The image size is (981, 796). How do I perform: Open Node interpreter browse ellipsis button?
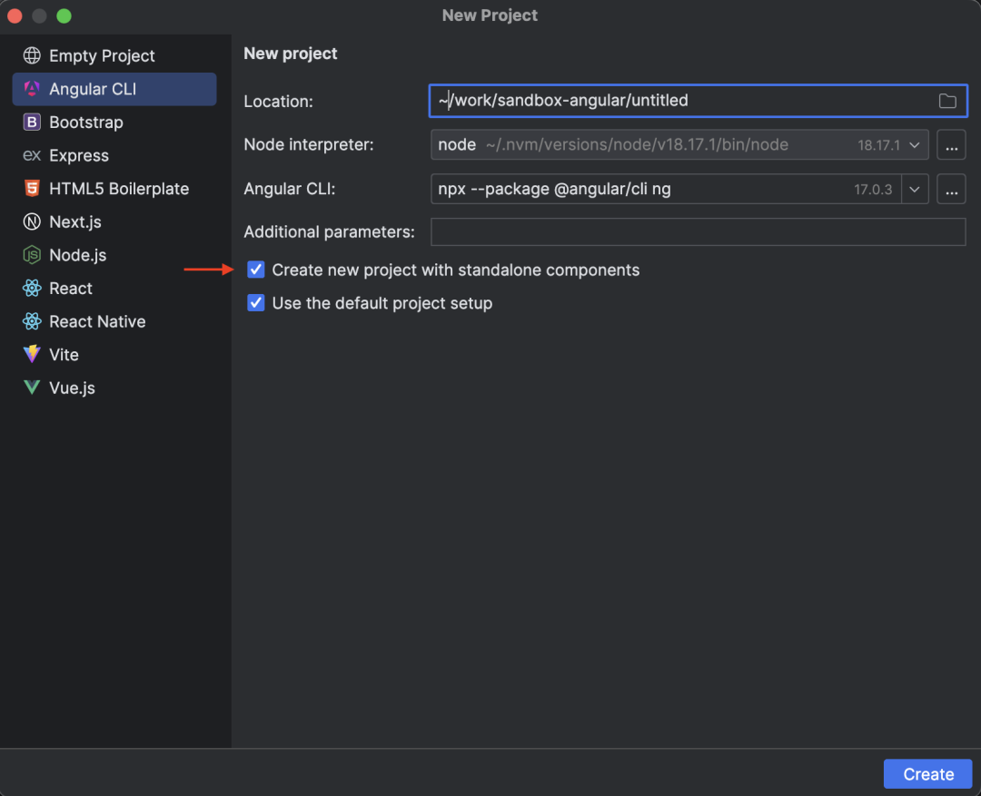pos(951,145)
